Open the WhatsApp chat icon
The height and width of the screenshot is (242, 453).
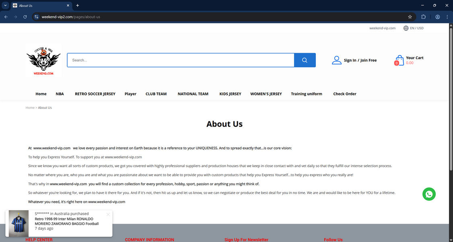point(428,194)
